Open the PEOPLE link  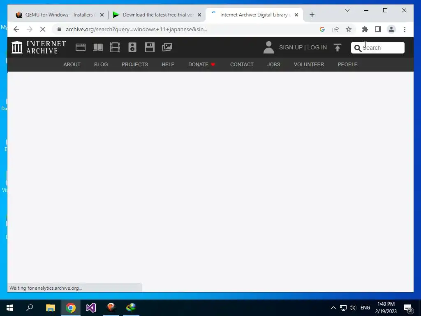pyautogui.click(x=347, y=65)
